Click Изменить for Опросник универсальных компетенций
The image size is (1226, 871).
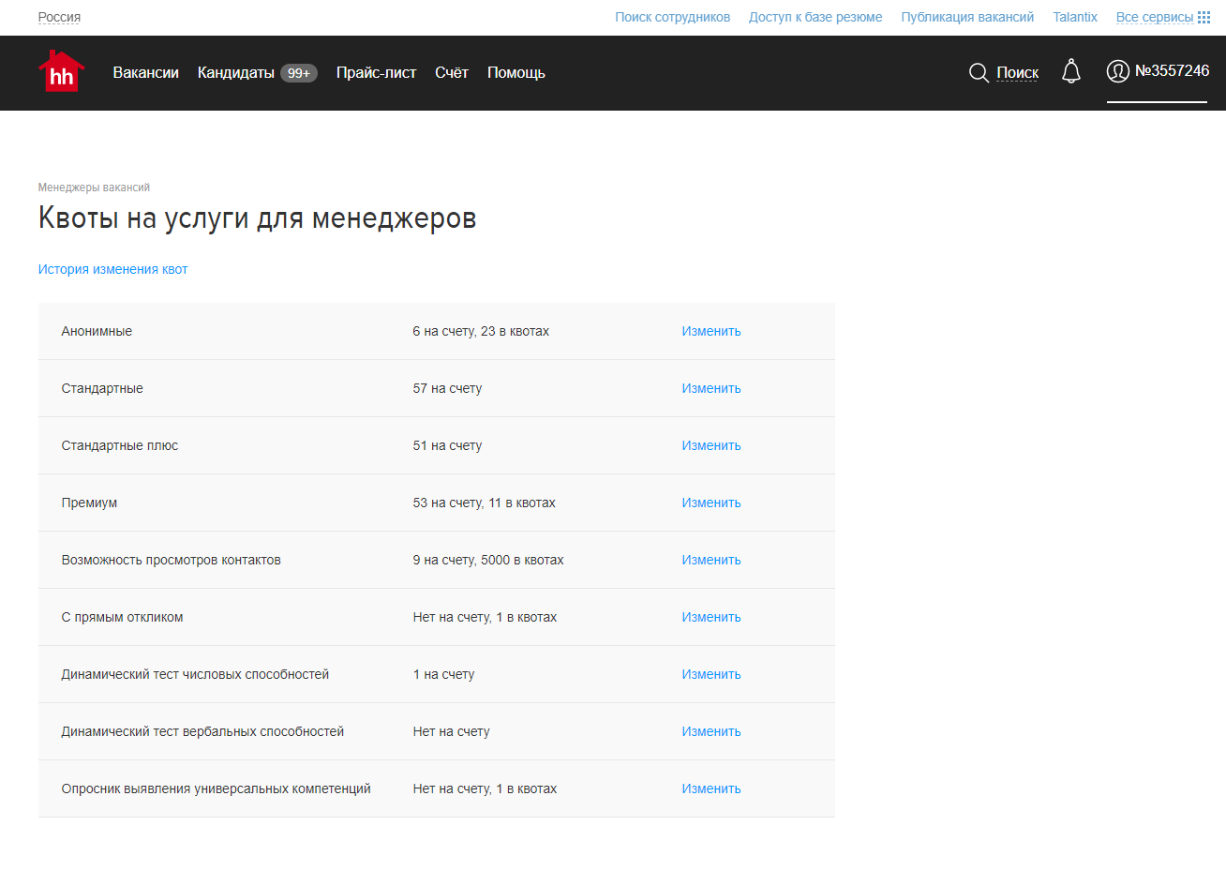(711, 788)
